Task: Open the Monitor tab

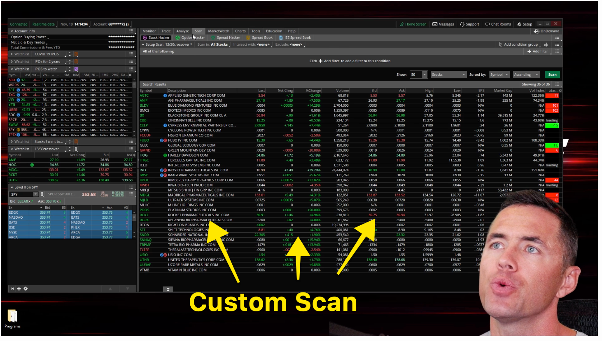Action: [x=149, y=31]
